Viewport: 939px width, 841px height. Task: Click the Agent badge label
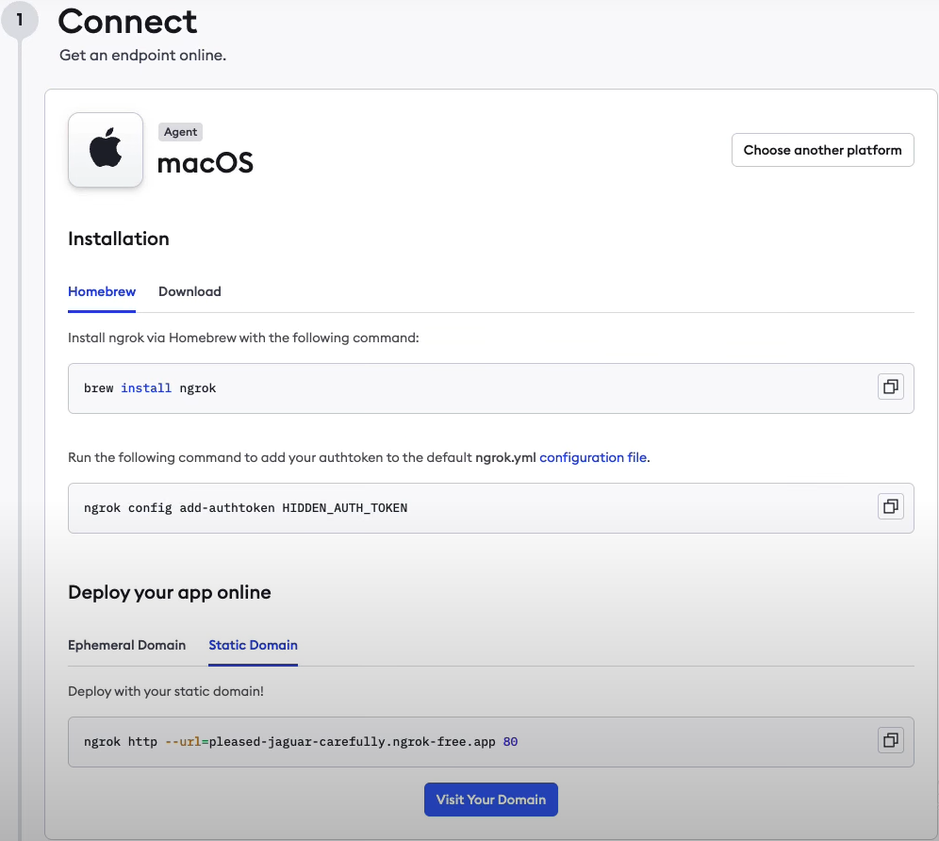(x=180, y=132)
